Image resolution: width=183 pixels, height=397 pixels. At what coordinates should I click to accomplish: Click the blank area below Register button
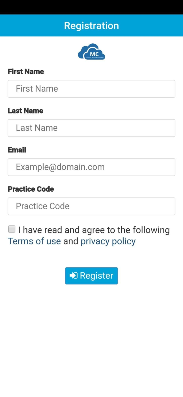tap(91, 339)
